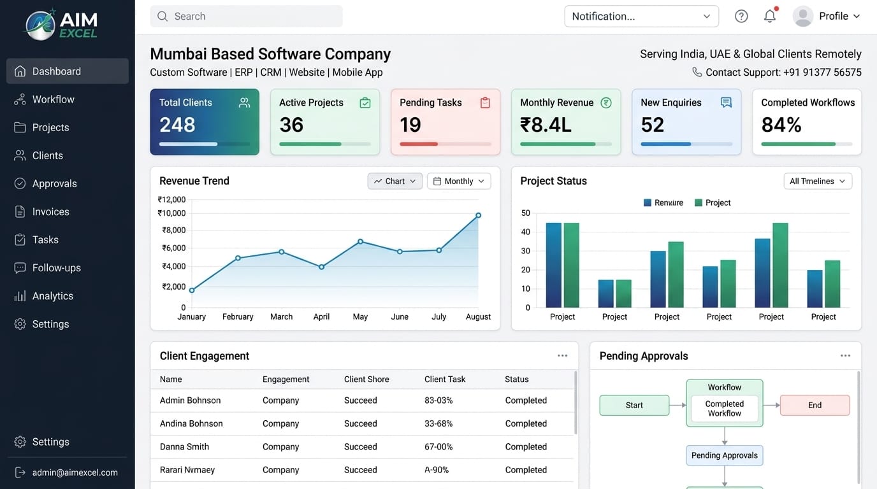Click the admin@aimexcel.com account link
877x489 pixels.
(75, 472)
